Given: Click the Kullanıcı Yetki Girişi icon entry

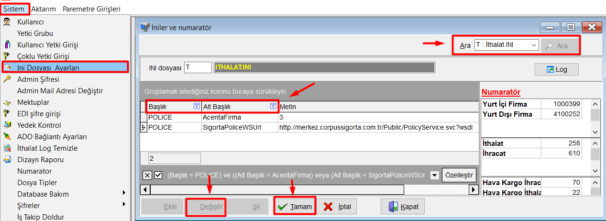Looking at the screenshot, I should click(x=47, y=45).
